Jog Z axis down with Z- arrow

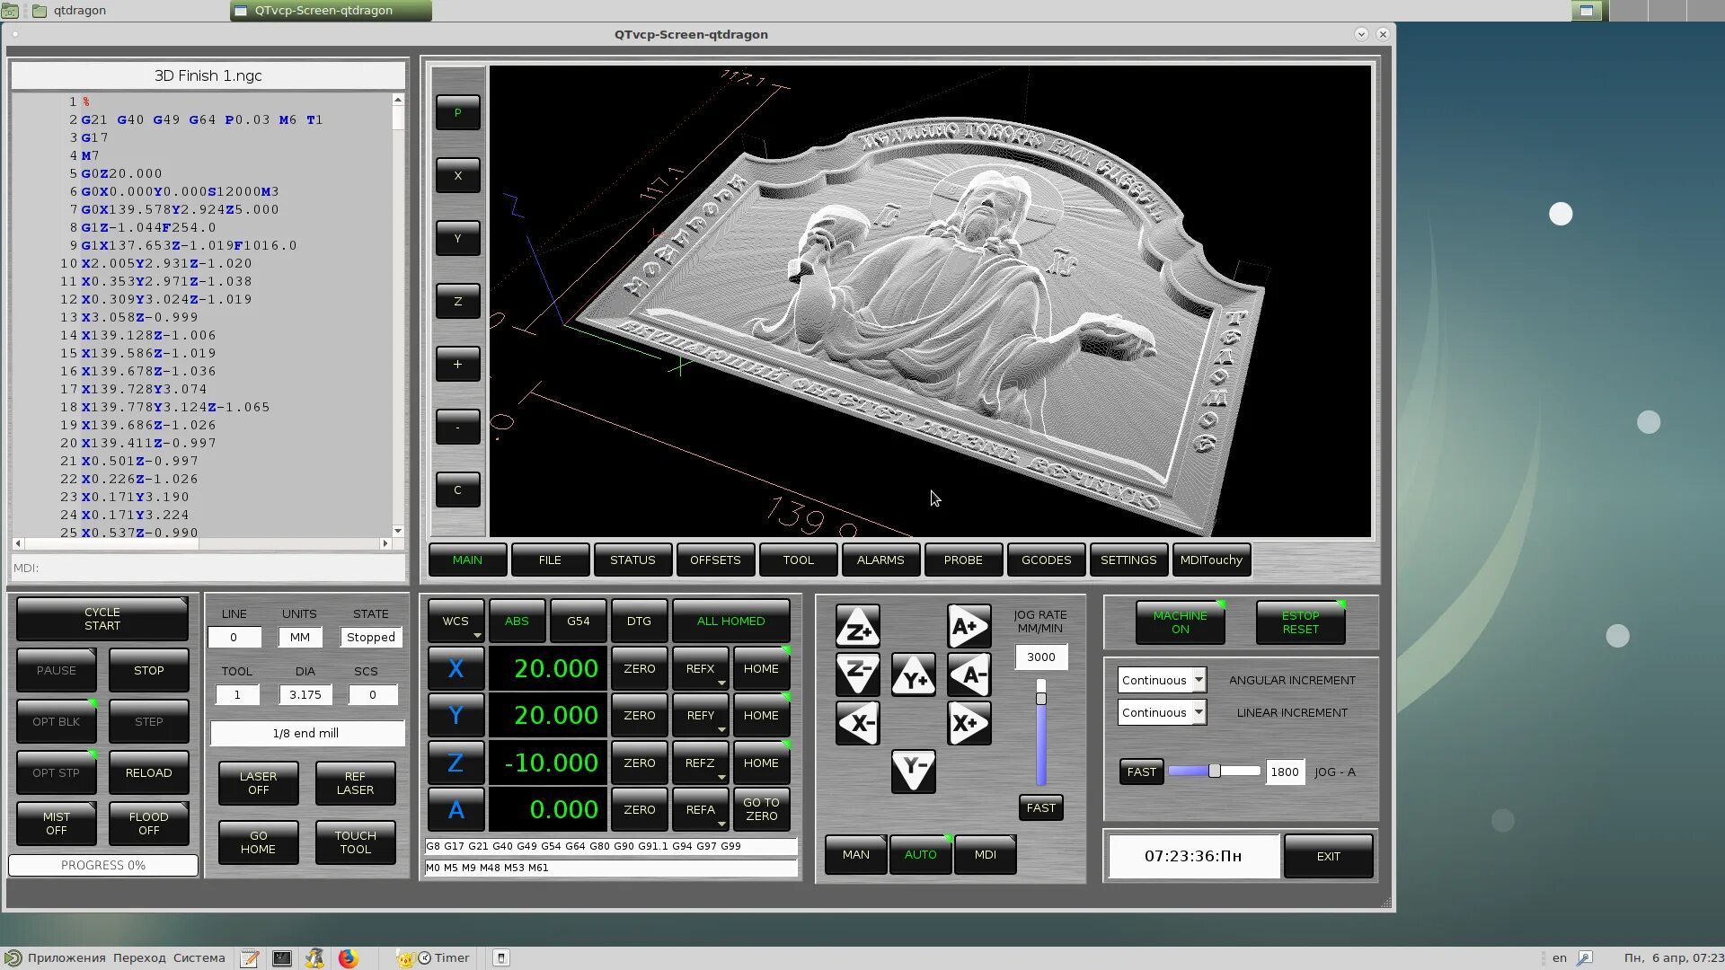click(x=857, y=675)
